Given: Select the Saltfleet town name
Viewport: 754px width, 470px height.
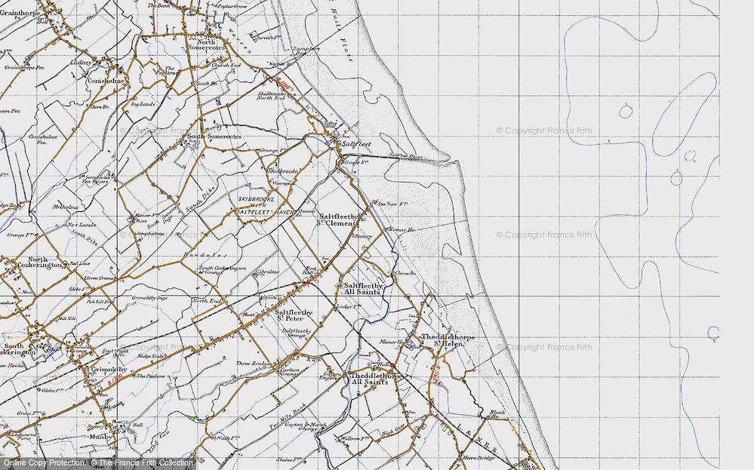Looking at the screenshot, I should coord(357,143).
